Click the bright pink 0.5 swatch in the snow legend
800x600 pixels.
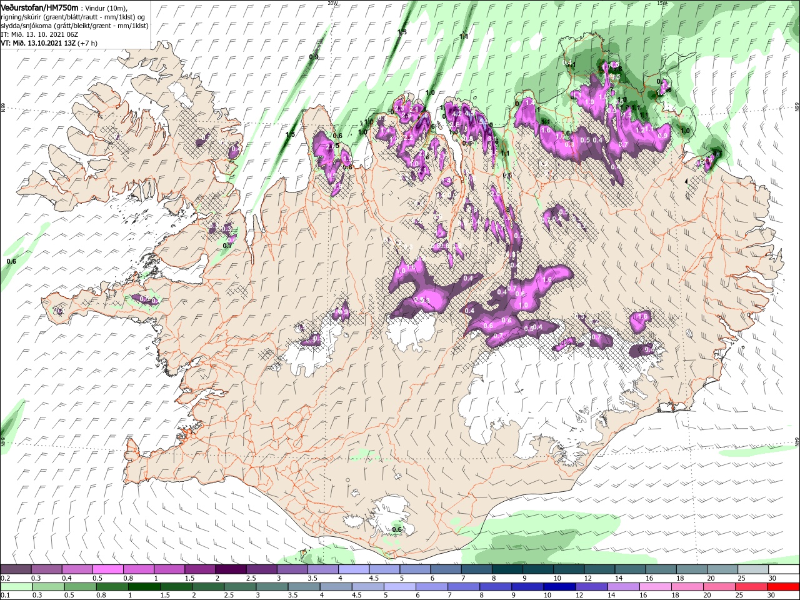108,569
